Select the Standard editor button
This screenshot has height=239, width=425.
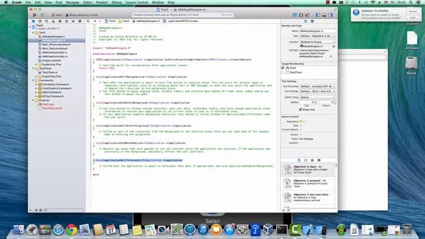tap(295, 15)
